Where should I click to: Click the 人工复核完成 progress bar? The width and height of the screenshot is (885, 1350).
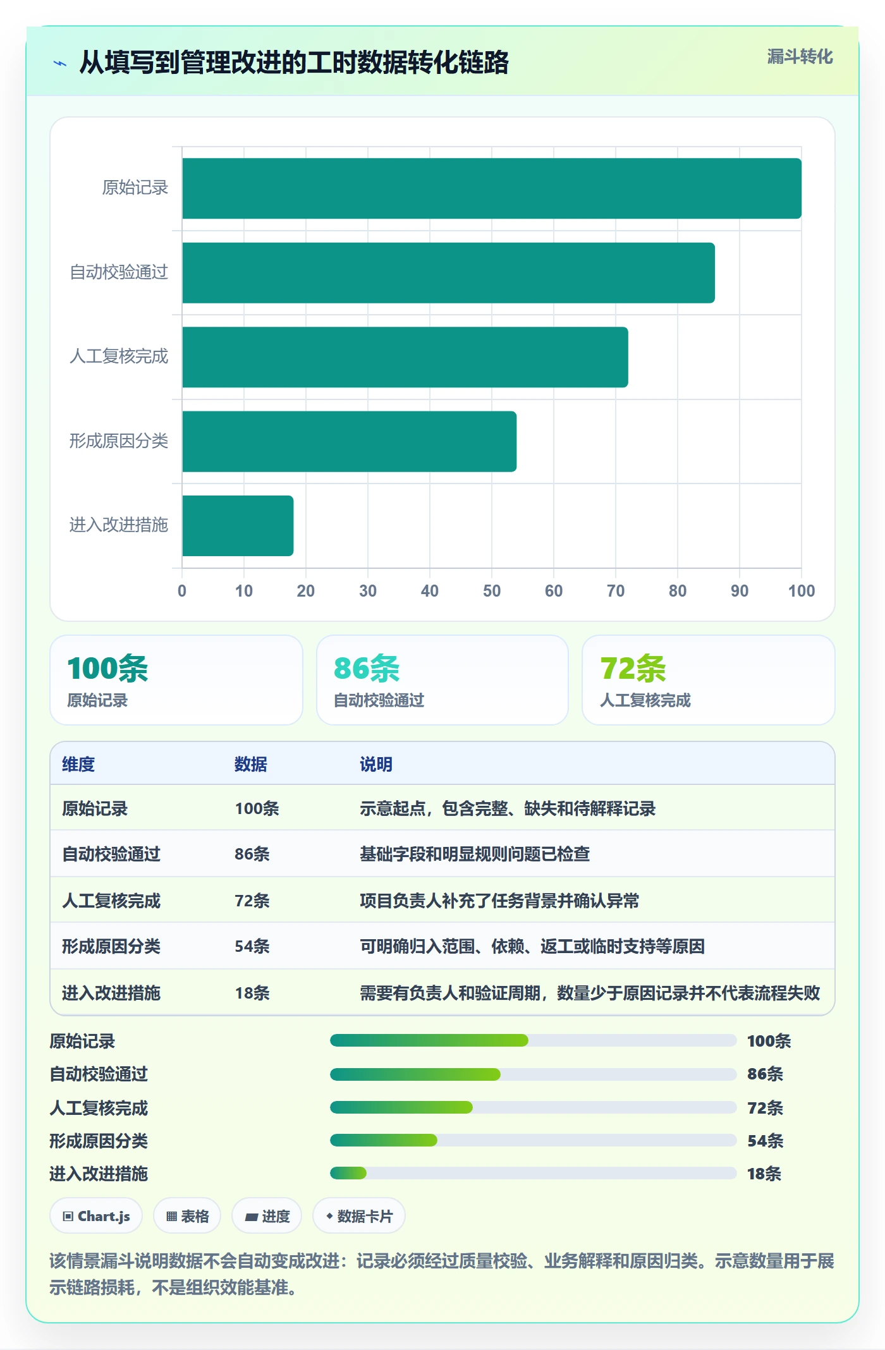point(534,1107)
